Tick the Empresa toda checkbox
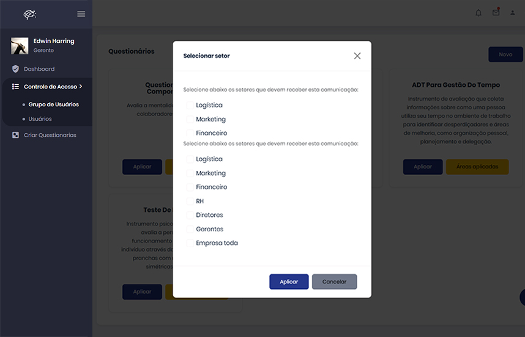The width and height of the screenshot is (525, 337). pos(190,243)
